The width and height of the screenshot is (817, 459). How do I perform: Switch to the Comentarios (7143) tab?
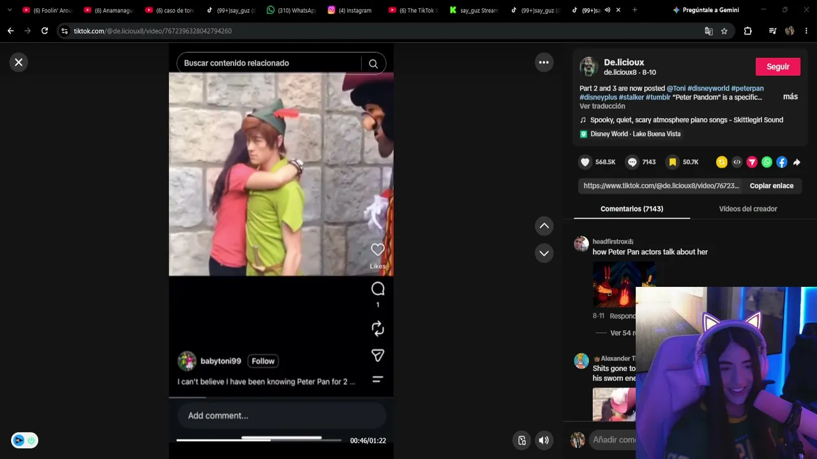coord(632,209)
